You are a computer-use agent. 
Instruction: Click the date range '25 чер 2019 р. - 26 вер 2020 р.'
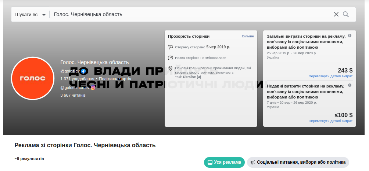pyautogui.click(x=292, y=53)
